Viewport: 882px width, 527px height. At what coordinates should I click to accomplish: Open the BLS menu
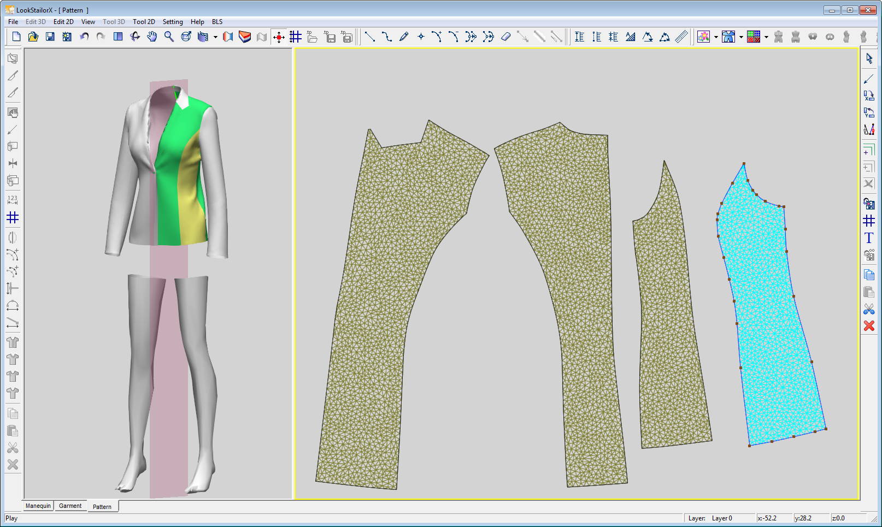[x=217, y=22]
